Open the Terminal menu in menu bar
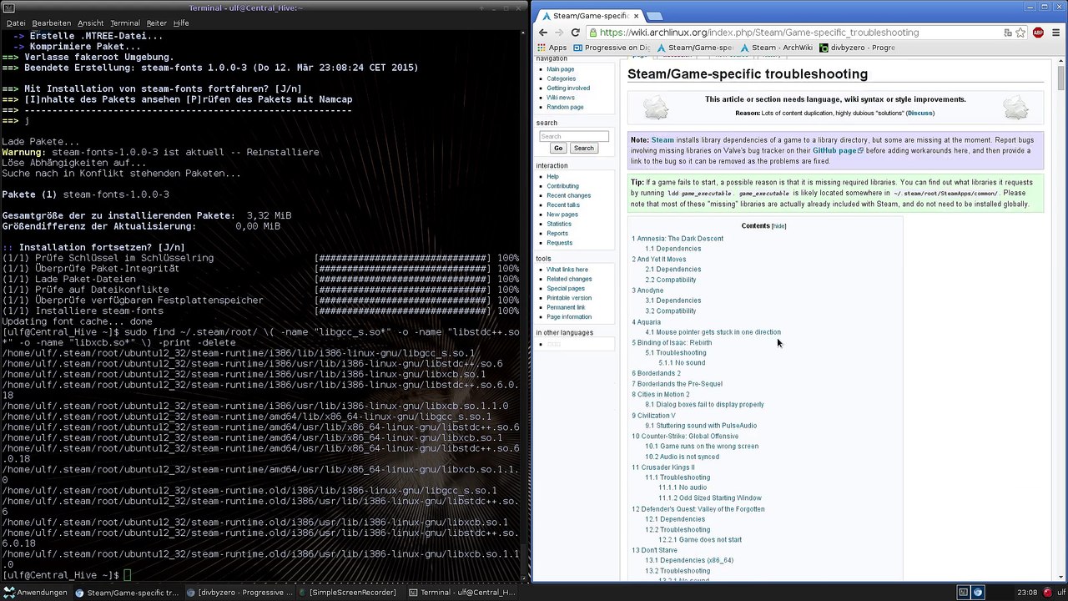The width and height of the screenshot is (1068, 601). [125, 23]
